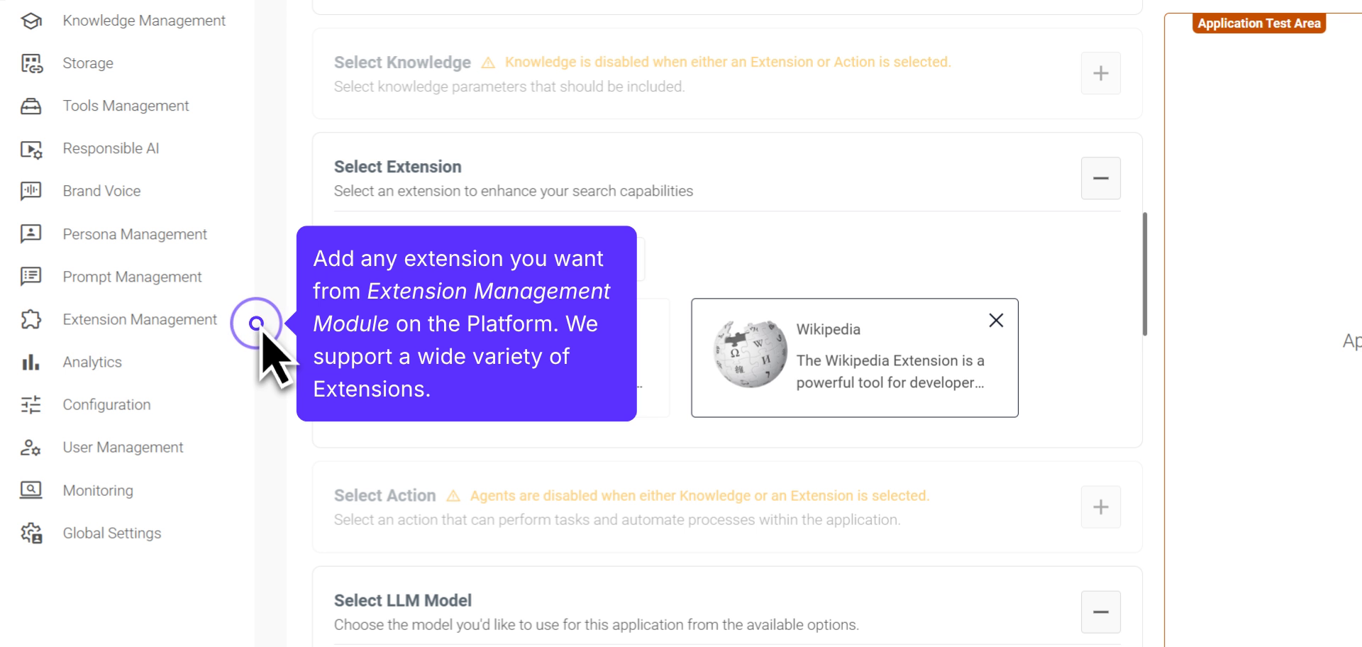Click the Wikipedia globe thumbnail
The image size is (1362, 647).
point(750,354)
